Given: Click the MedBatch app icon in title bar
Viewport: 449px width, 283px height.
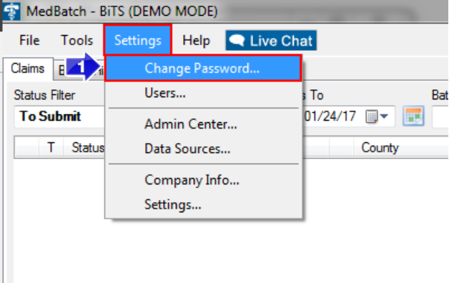Looking at the screenshot, I should click(11, 11).
